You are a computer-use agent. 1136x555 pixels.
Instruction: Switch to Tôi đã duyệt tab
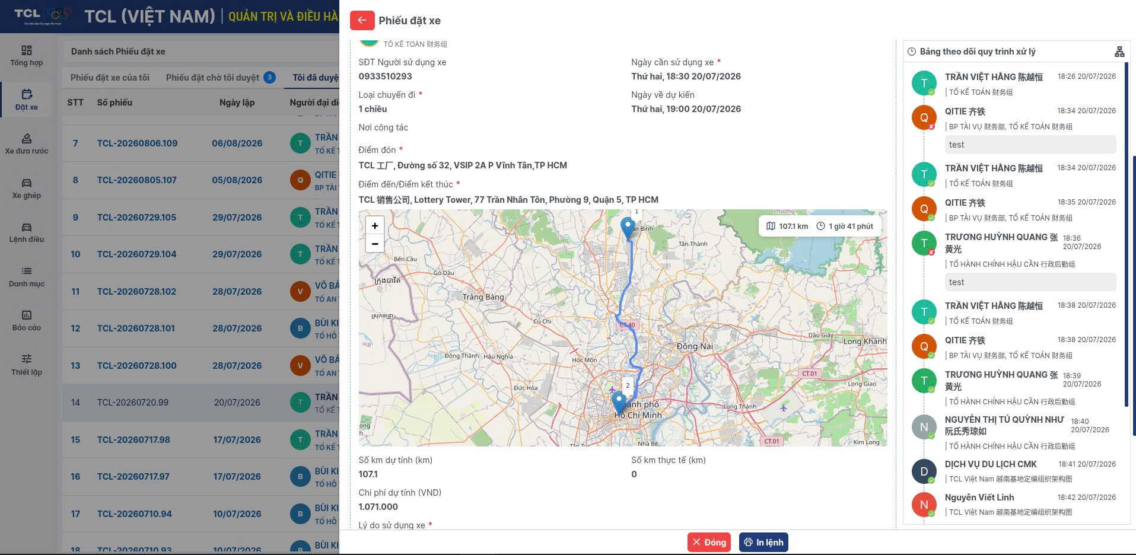click(x=316, y=78)
